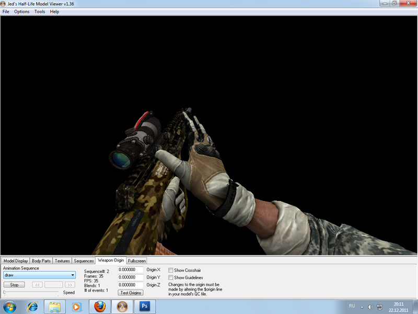Click the frame number field
418x314 pixels.
point(54,285)
